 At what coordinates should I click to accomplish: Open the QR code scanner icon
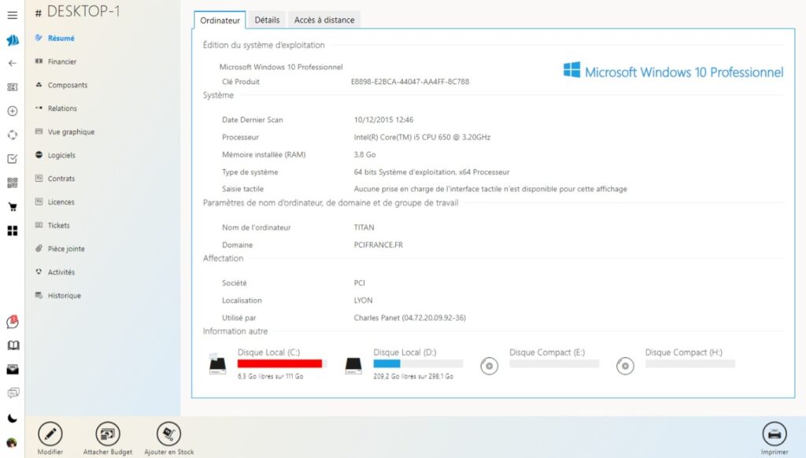click(x=12, y=183)
